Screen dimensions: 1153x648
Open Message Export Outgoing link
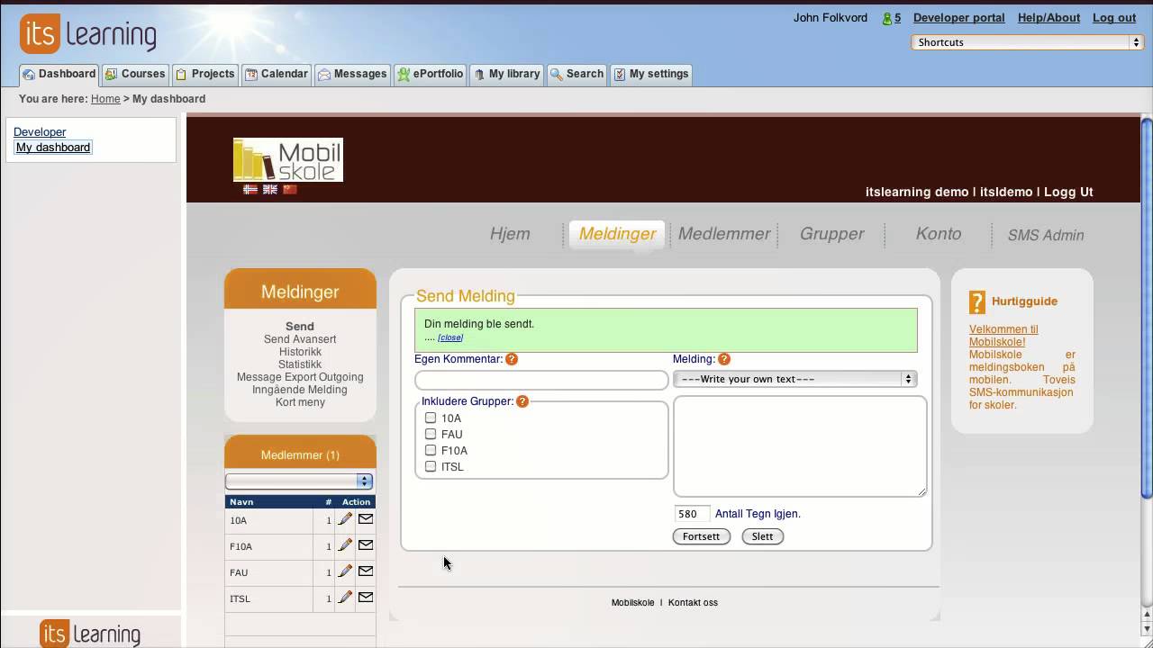click(300, 377)
